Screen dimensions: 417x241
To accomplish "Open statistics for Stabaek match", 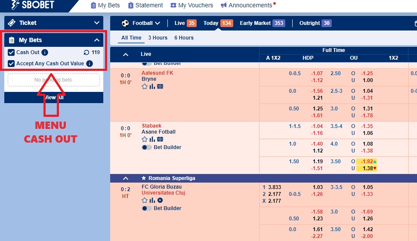I will (152, 139).
